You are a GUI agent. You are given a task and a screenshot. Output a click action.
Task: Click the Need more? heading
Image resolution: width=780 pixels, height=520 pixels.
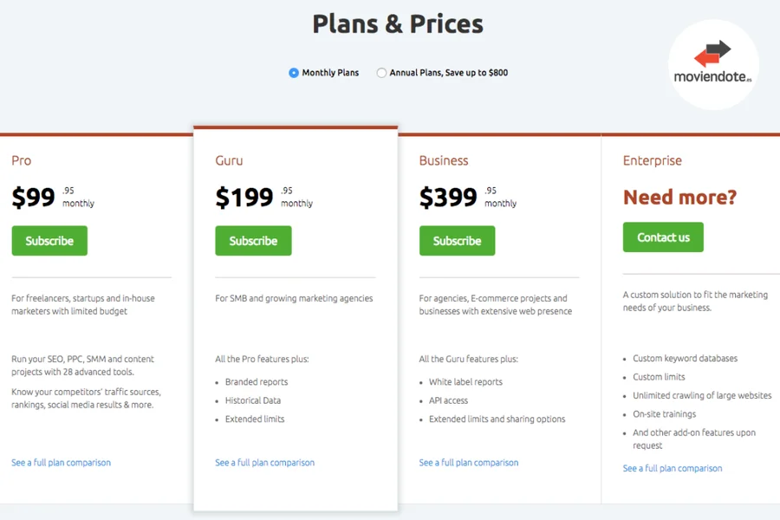click(x=679, y=197)
